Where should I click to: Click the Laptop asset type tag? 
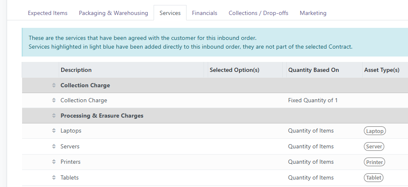(375, 131)
